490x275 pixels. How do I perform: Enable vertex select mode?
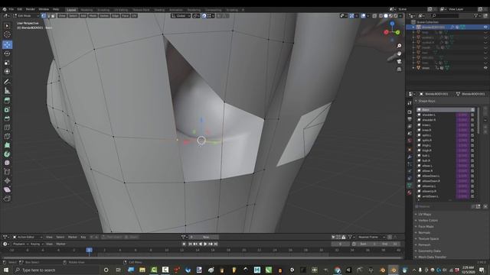point(44,15)
